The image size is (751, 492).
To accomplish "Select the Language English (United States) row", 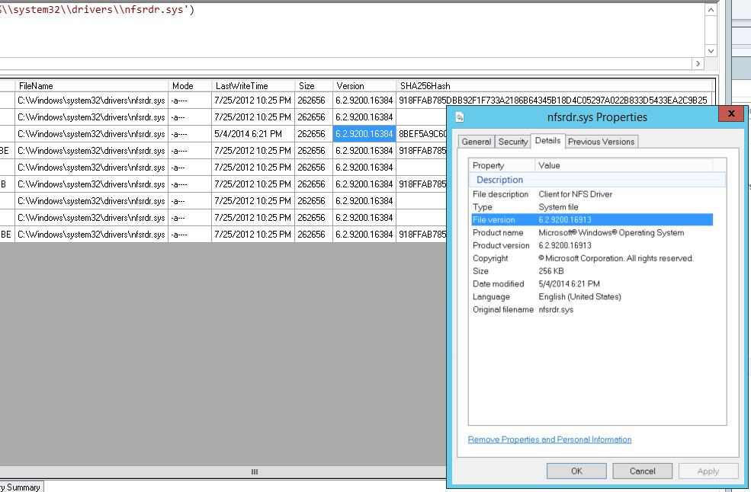I will tap(592, 297).
